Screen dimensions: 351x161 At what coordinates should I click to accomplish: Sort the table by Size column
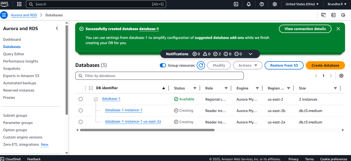[x=335, y=88]
